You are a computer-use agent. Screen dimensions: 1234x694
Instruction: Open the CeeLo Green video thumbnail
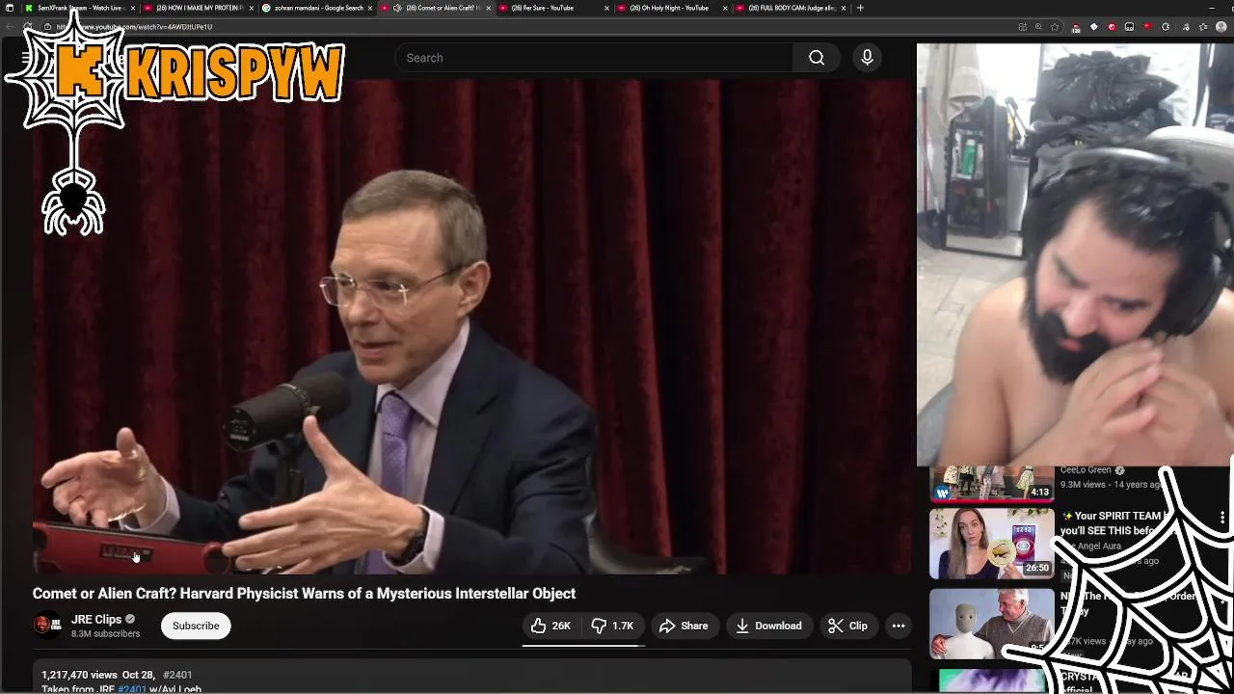(x=991, y=484)
